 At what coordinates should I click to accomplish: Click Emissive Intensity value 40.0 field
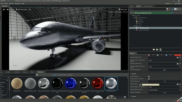pyautogui.click(x=165, y=70)
